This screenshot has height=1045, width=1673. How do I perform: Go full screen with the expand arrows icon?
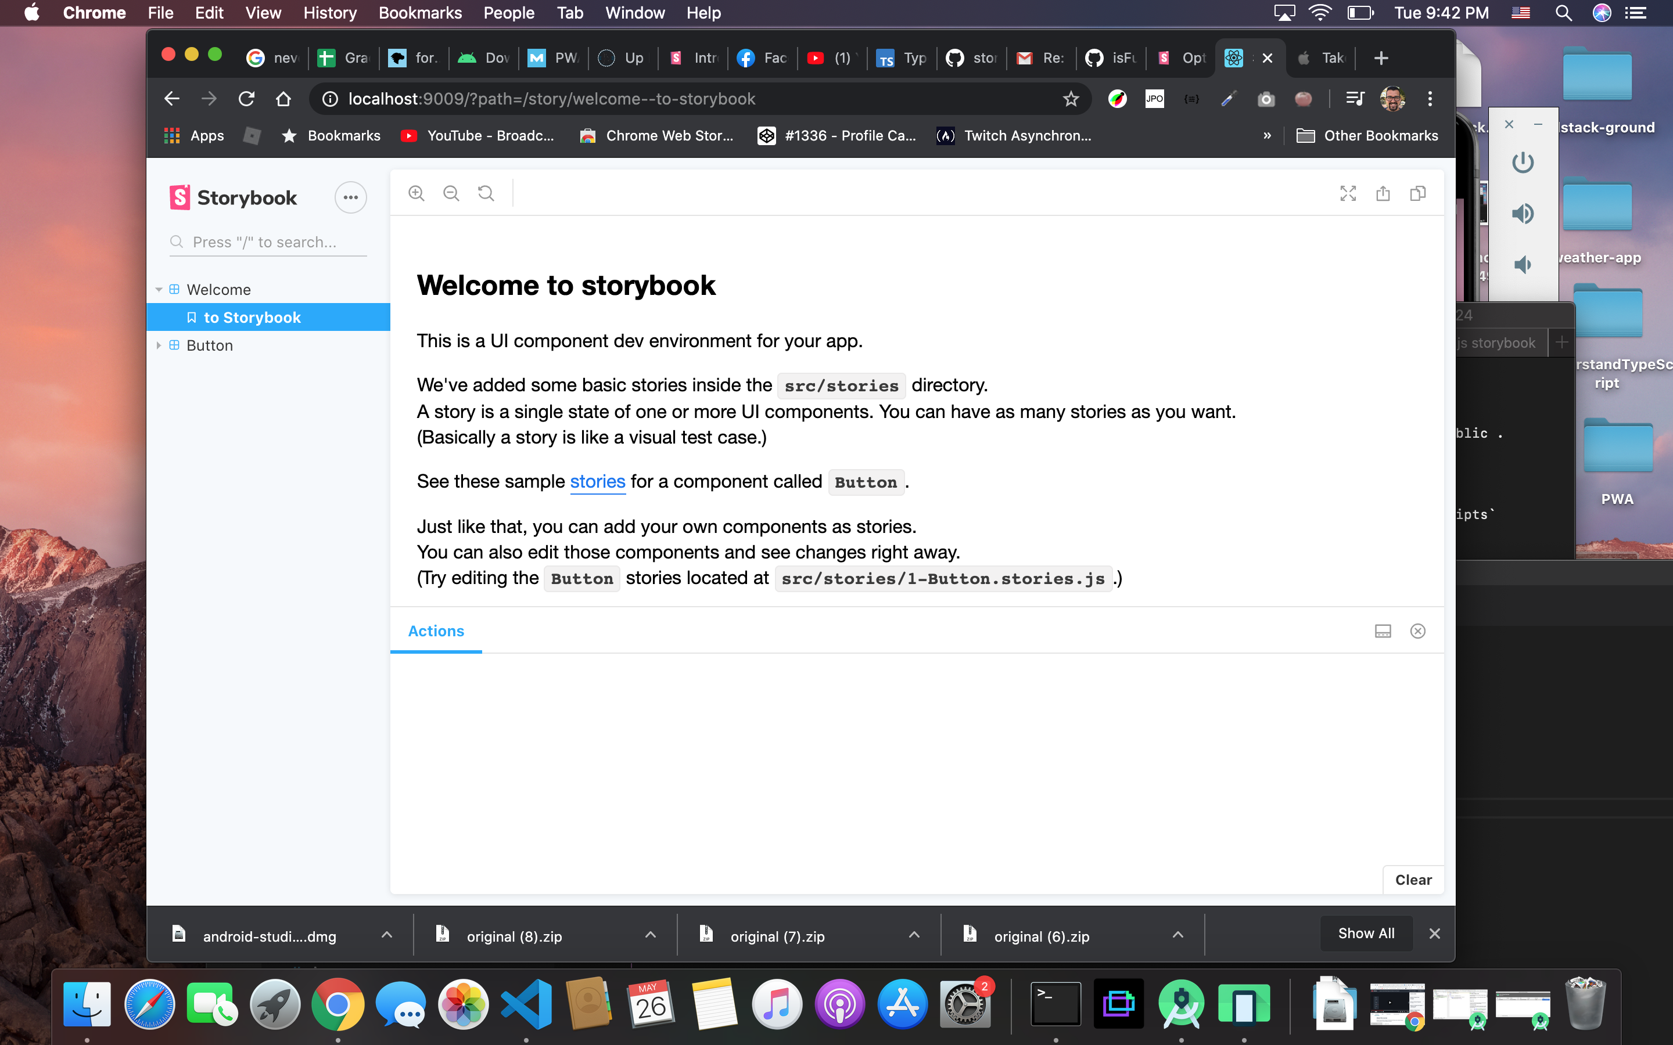[x=1347, y=193]
